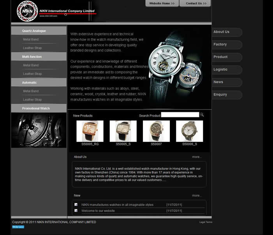273x235 pixels.
Task: Select the Automatic category
Action: [x=39, y=82]
